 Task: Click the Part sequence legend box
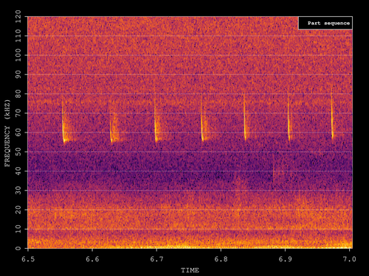325,24
